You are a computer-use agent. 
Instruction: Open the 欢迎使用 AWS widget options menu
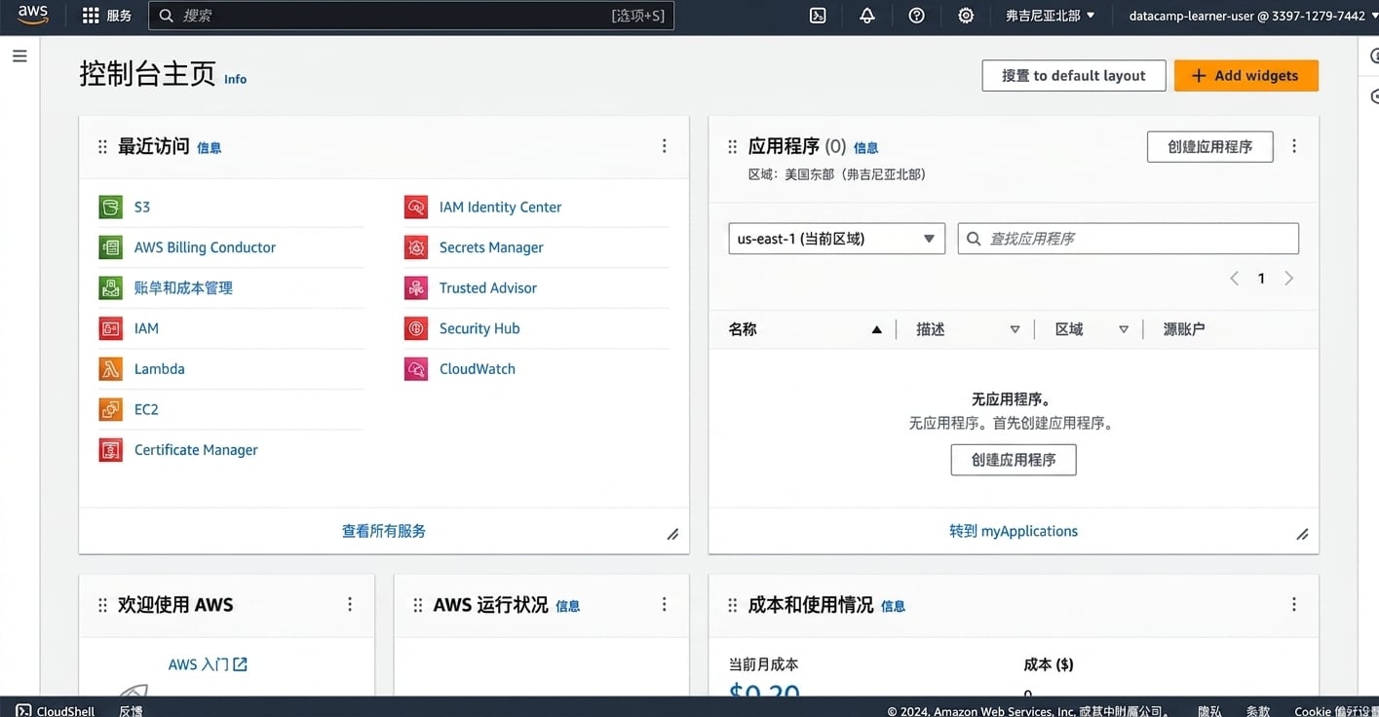[x=350, y=605]
